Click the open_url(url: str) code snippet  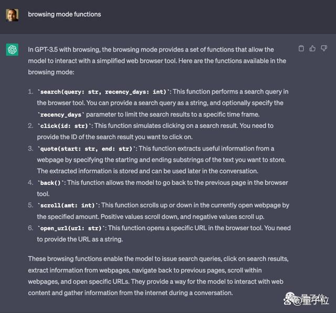(x=71, y=228)
